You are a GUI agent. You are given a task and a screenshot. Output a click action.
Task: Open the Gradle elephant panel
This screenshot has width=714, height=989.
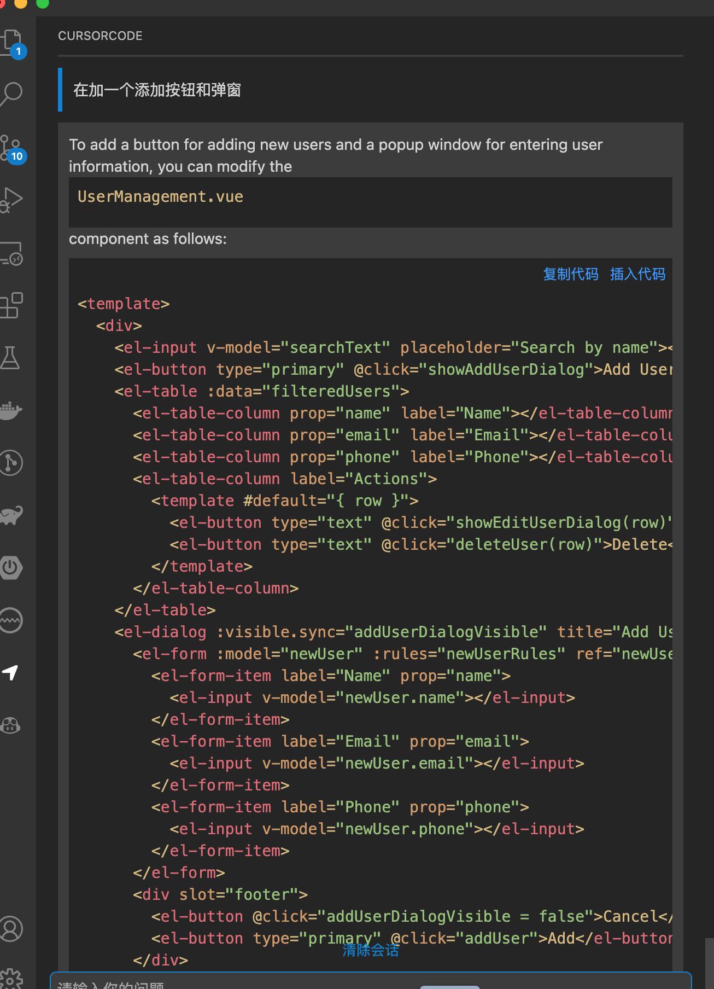click(11, 515)
